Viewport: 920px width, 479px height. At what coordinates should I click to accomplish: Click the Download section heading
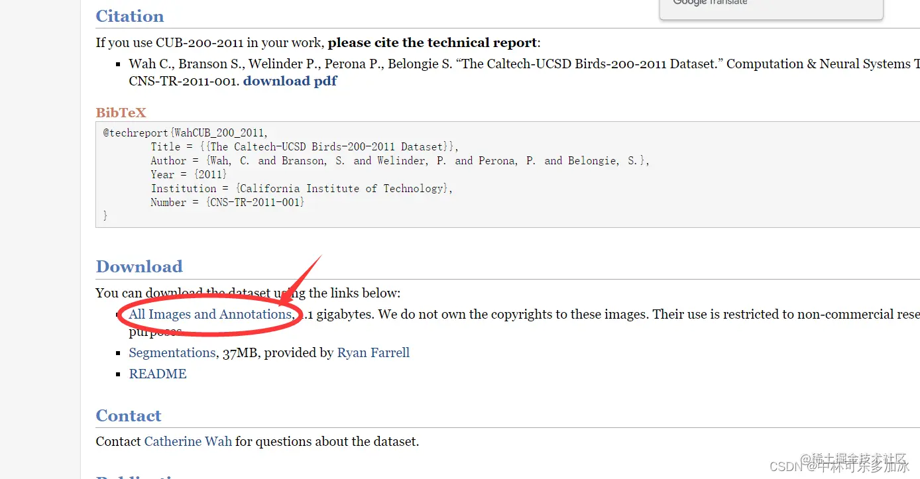pyautogui.click(x=139, y=266)
